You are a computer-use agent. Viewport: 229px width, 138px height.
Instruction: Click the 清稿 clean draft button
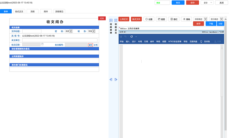pos(186,19)
